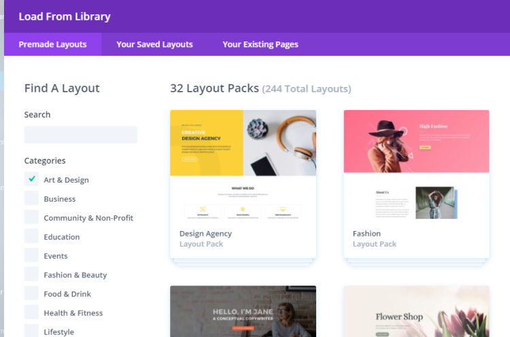The width and height of the screenshot is (510, 337).
Task: Open the Fashion layout pack thumbnail
Action: tap(416, 166)
